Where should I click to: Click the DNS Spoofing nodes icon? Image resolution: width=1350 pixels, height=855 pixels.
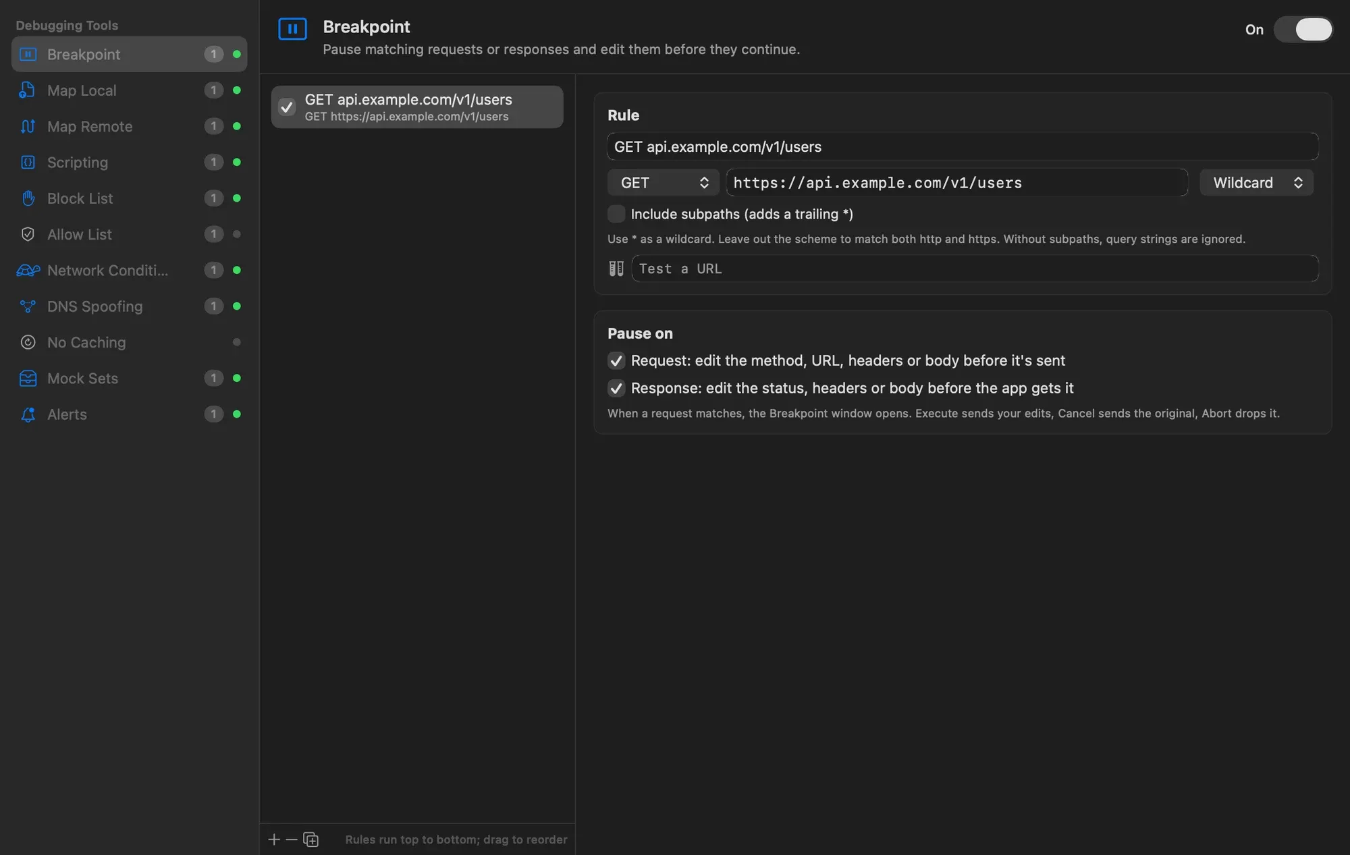coord(28,306)
